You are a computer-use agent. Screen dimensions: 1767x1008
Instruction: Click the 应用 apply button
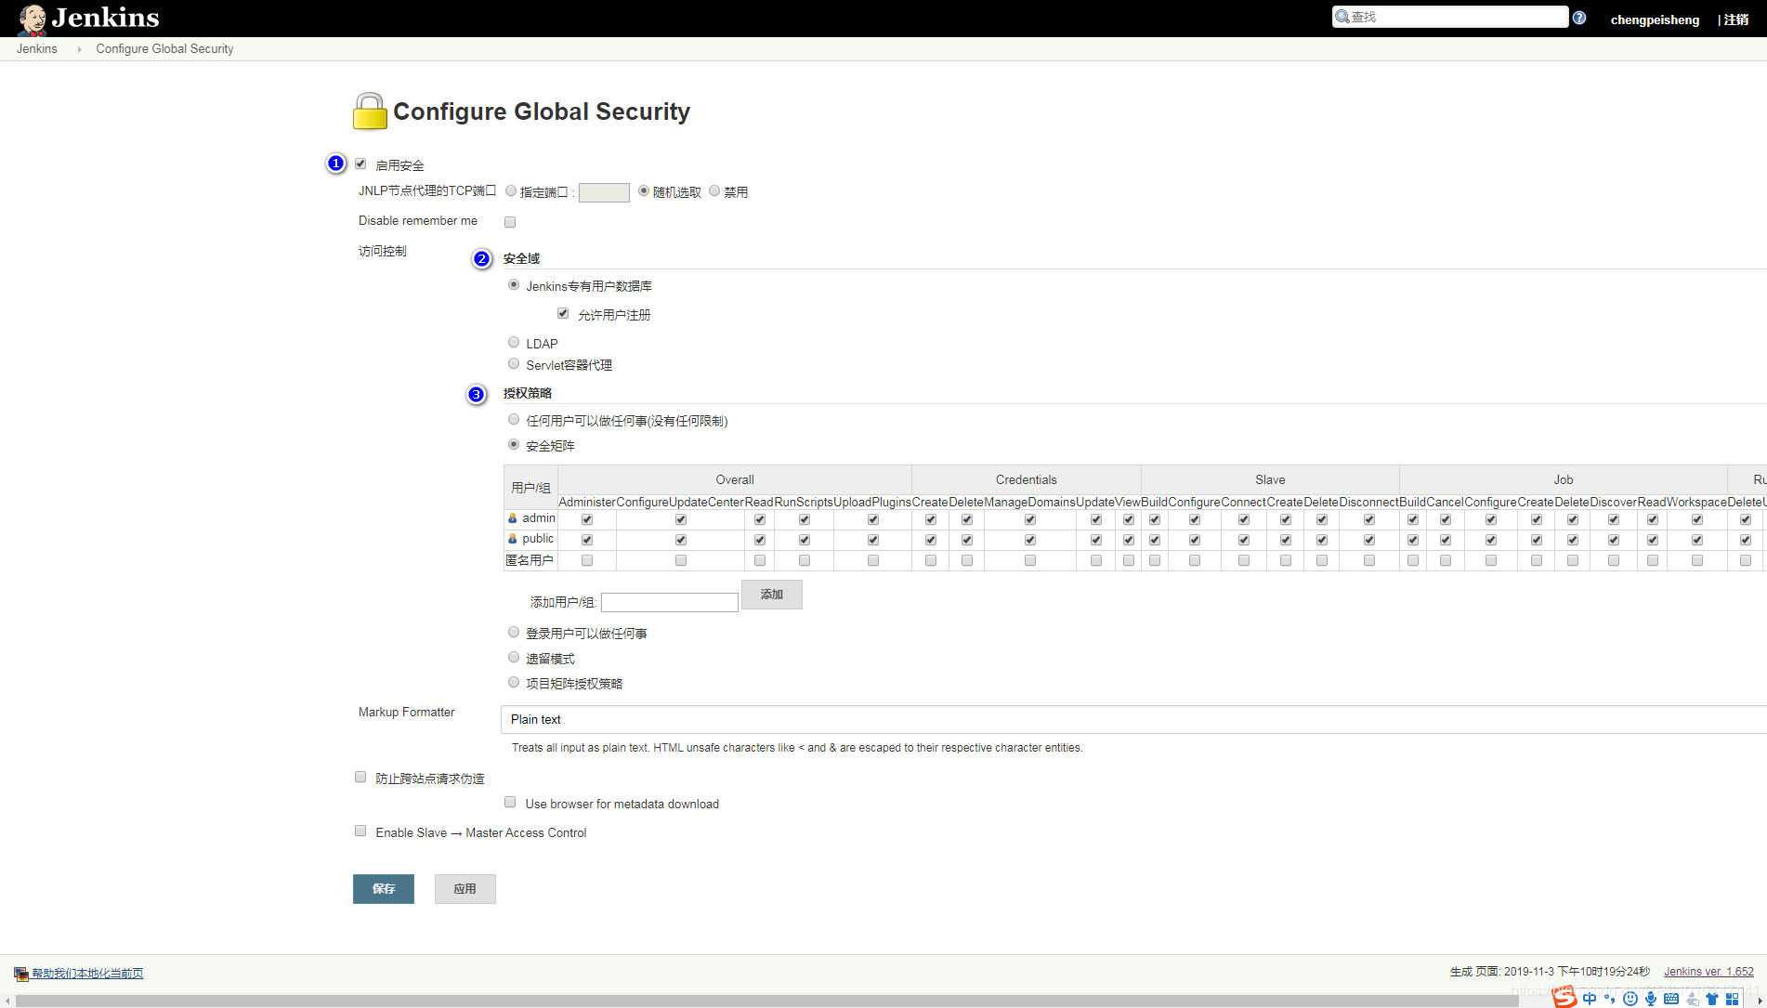(465, 889)
